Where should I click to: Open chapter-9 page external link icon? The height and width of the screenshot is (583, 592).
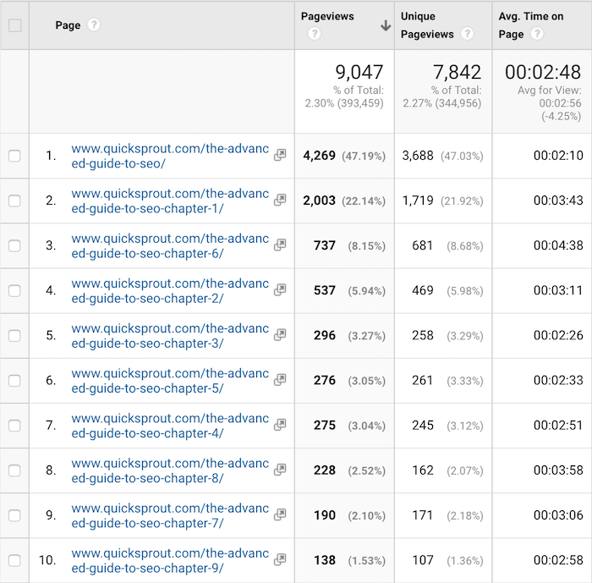tap(280, 559)
